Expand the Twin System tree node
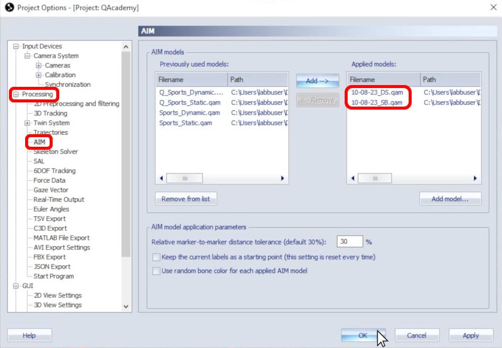This screenshot has width=502, height=348. [28, 123]
